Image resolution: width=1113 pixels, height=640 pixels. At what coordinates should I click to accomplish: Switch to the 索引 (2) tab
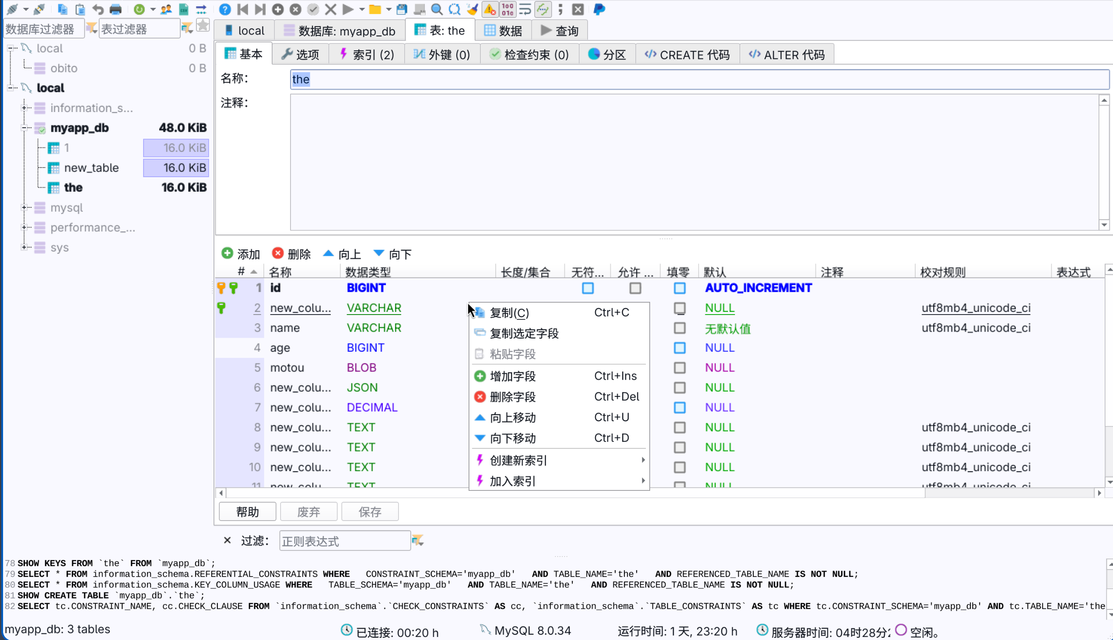367,55
